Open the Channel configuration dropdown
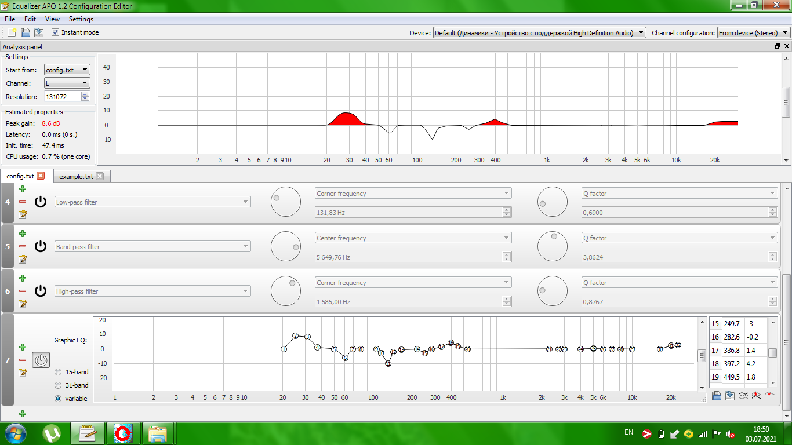The width and height of the screenshot is (792, 445). [754, 33]
